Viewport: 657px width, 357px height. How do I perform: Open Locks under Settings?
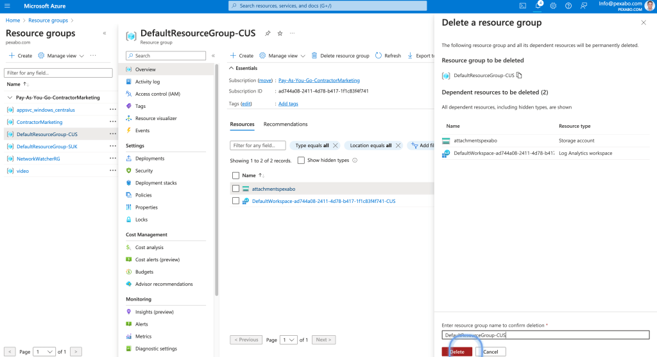point(141,220)
